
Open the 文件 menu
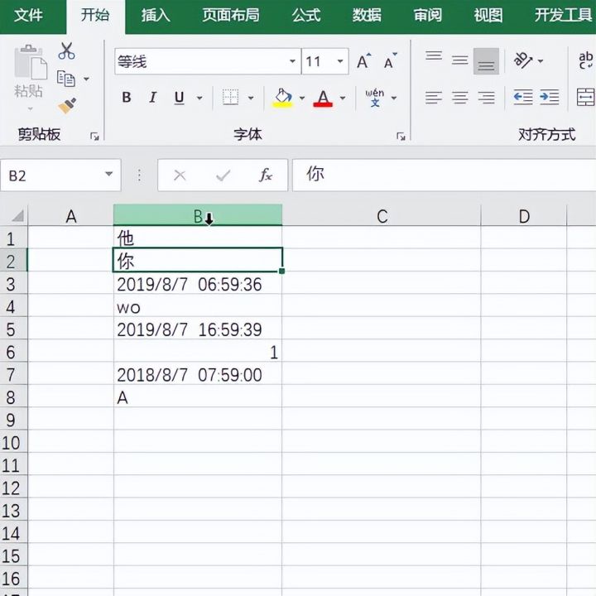(28, 15)
